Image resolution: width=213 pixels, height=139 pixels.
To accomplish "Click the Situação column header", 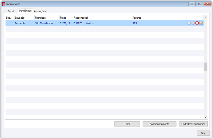I will click(24, 18).
